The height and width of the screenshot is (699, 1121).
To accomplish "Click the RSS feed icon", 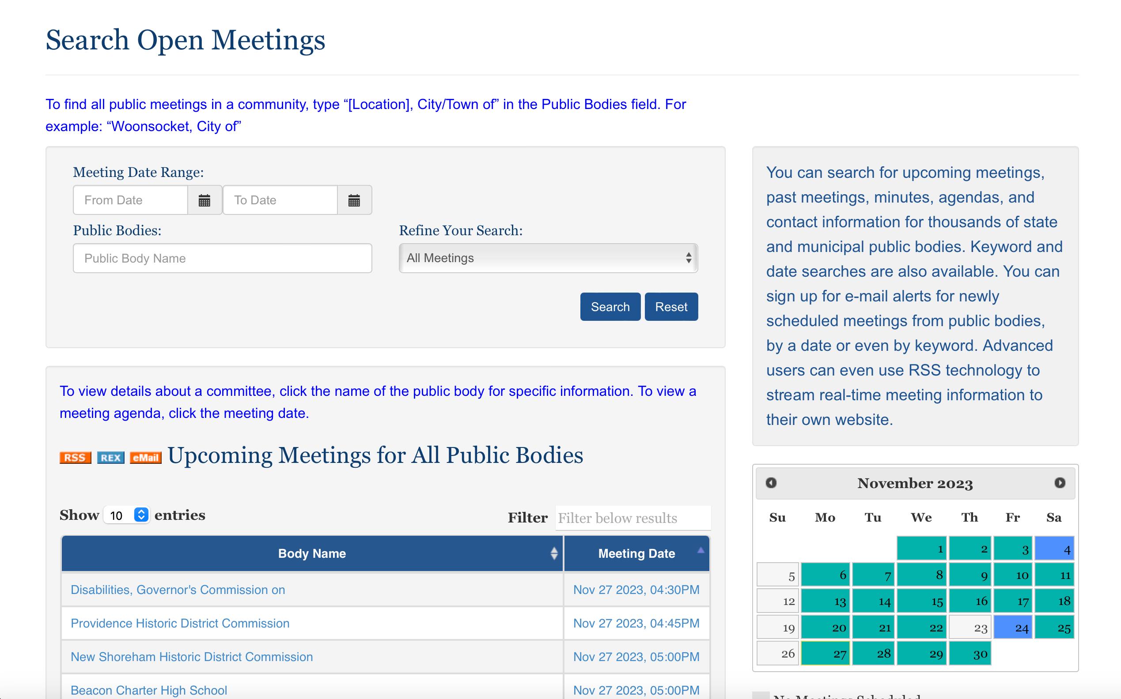I will click(x=75, y=457).
